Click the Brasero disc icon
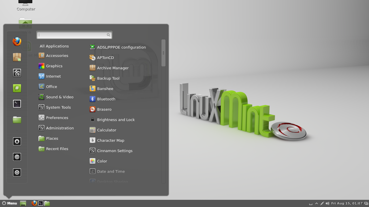 coord(93,109)
